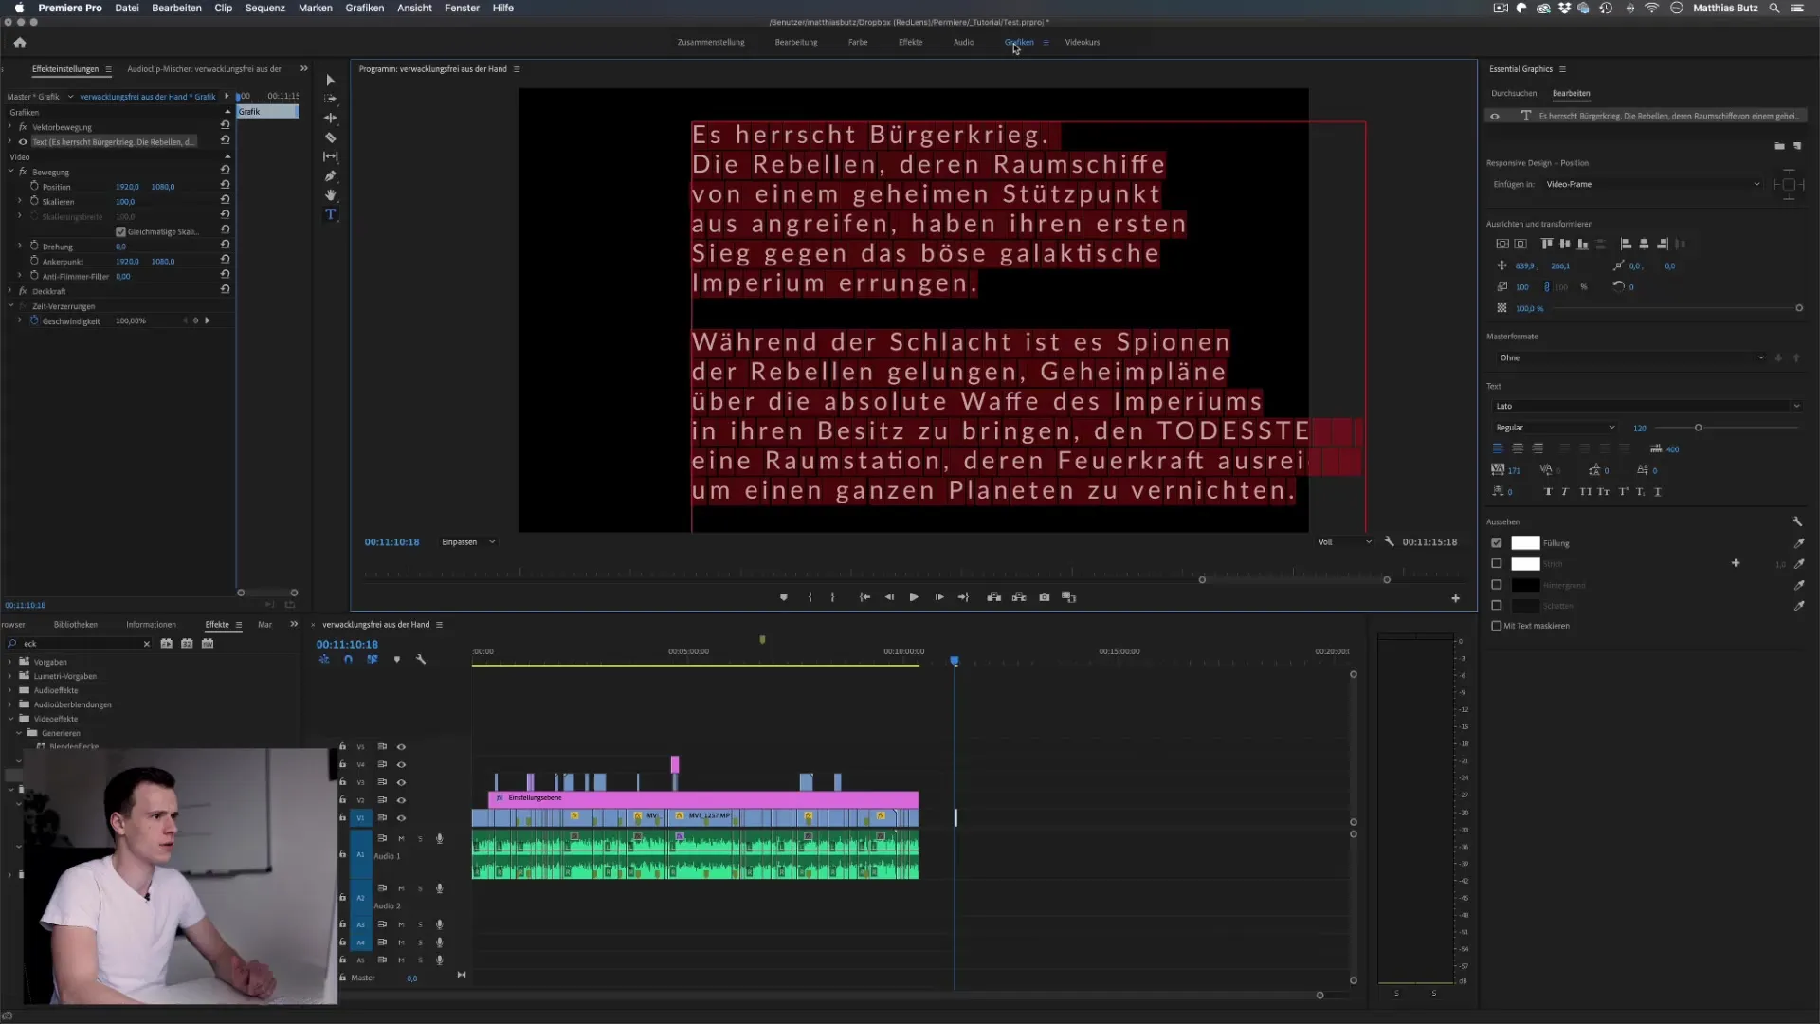
Task: Pick fill color with eyedropper
Action: point(1798,543)
